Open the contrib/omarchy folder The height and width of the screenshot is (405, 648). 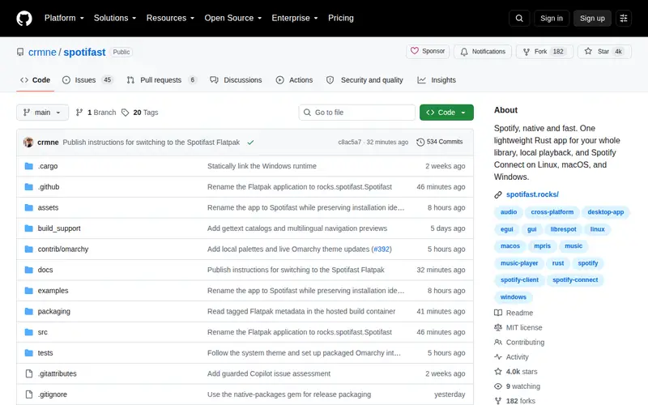tap(63, 249)
